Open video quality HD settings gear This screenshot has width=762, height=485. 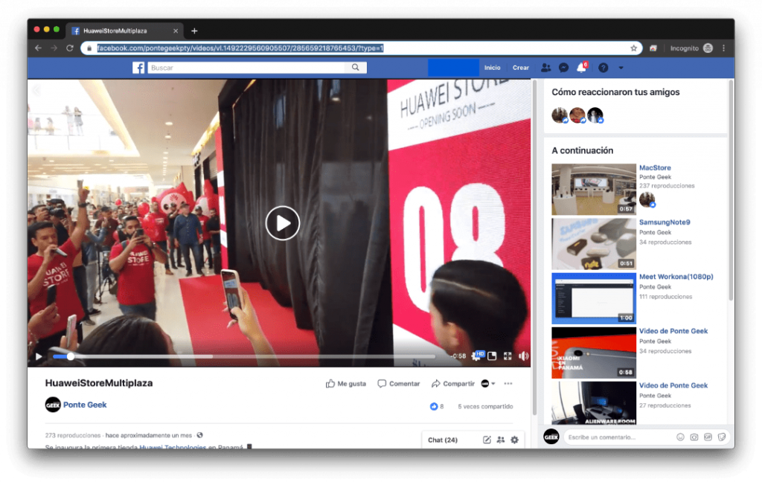click(x=477, y=356)
